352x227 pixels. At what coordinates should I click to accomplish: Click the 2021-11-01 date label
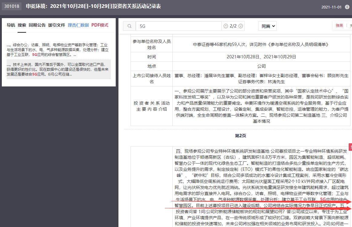331,7
